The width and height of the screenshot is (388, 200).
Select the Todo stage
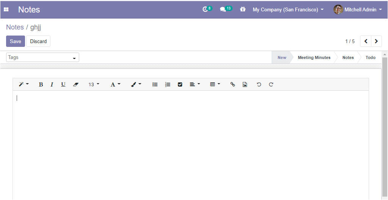pyautogui.click(x=371, y=57)
